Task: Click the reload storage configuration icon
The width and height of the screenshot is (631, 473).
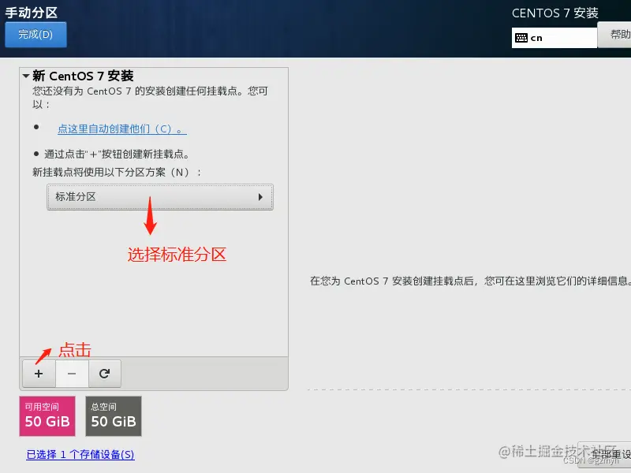Action: 105,374
